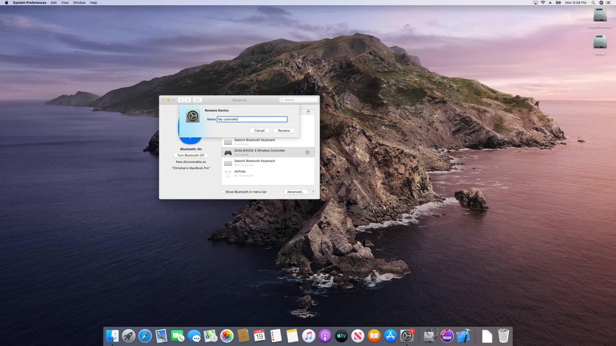Image resolution: width=616 pixels, height=346 pixels.
Task: Open the System Preferences menu in the menu bar
Action: pos(30,3)
